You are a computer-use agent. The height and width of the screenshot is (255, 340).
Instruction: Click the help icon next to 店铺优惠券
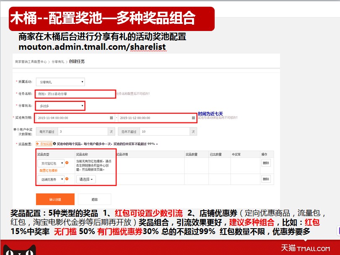(67, 179)
